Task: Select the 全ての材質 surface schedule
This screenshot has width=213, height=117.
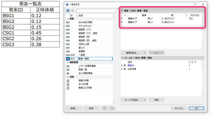Action: click(x=89, y=84)
